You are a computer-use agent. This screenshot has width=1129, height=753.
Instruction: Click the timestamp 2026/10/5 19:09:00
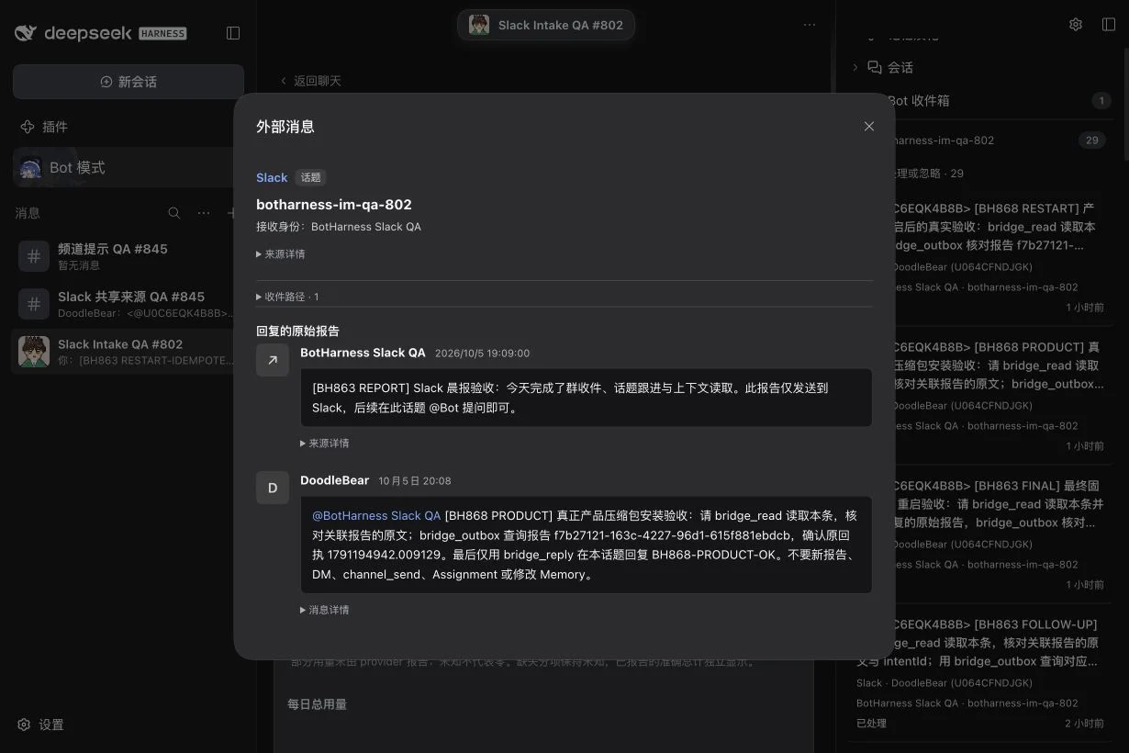pos(482,354)
